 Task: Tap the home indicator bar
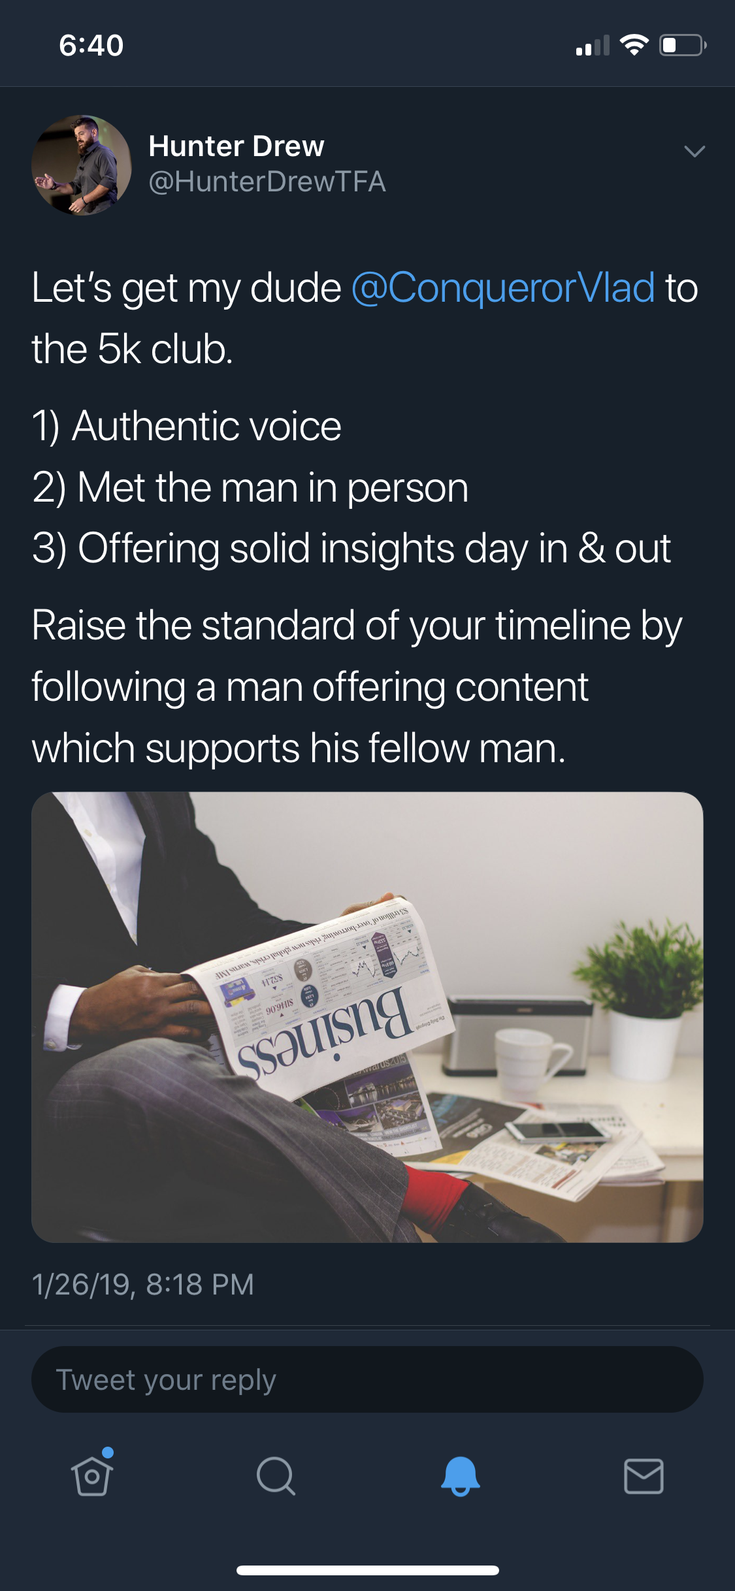pos(368,1570)
